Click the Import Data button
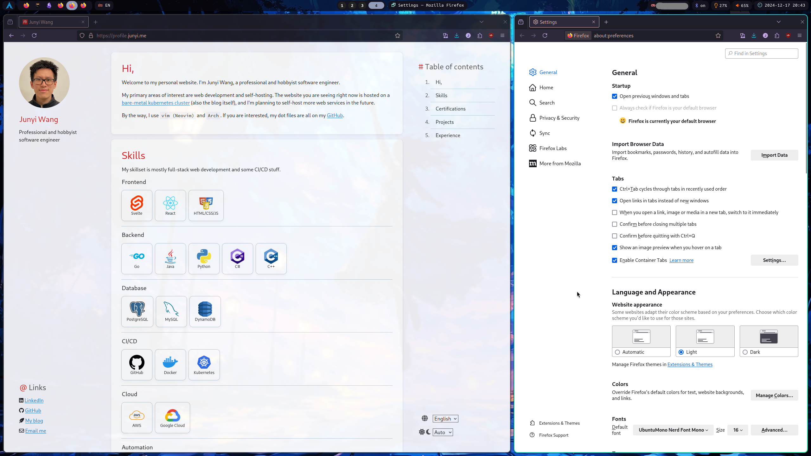The image size is (811, 456). click(x=774, y=155)
